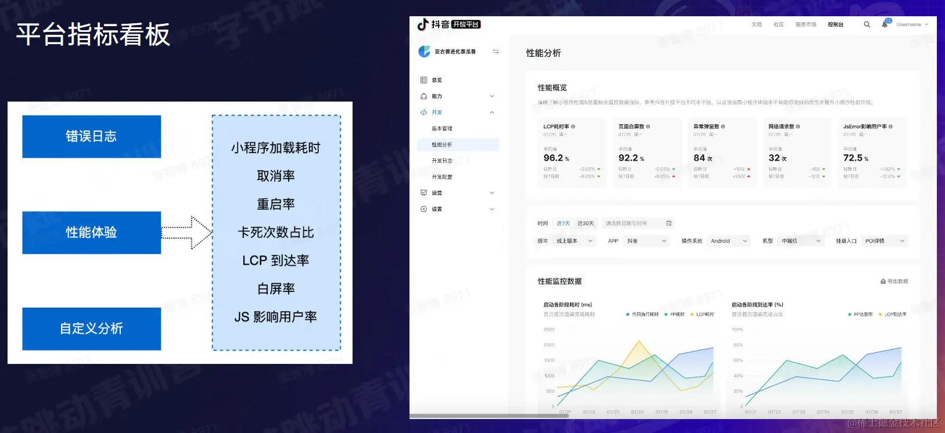Click the 总览 overview icon
Image resolution: width=945 pixels, height=433 pixels.
pos(423,80)
